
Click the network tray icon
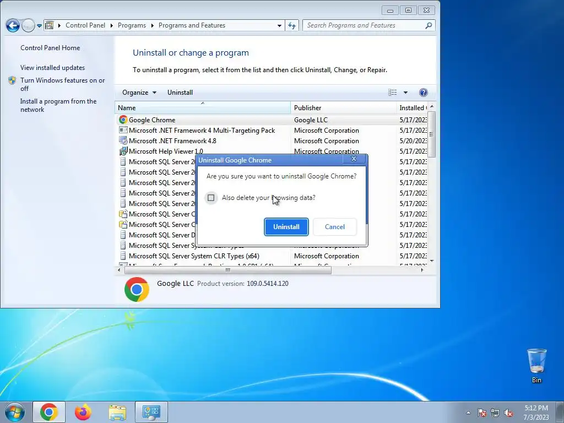click(495, 413)
